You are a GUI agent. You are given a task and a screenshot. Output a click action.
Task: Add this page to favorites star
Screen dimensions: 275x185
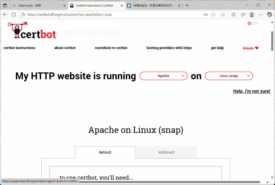(223, 14)
